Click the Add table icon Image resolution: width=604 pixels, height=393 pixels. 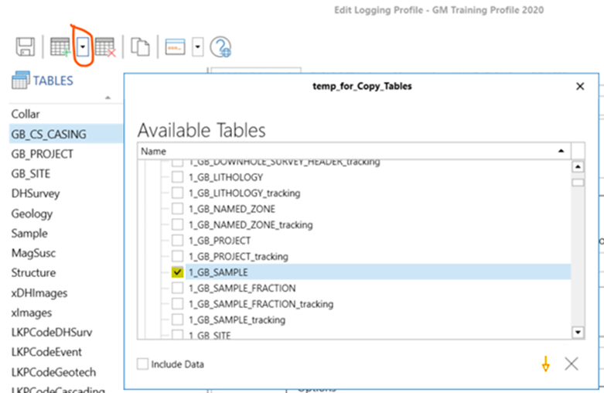point(60,48)
